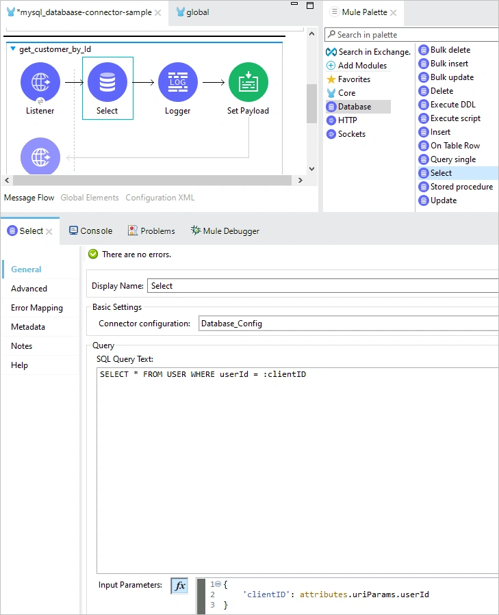Open the Problems tab
The width and height of the screenshot is (499, 615).
pos(151,231)
